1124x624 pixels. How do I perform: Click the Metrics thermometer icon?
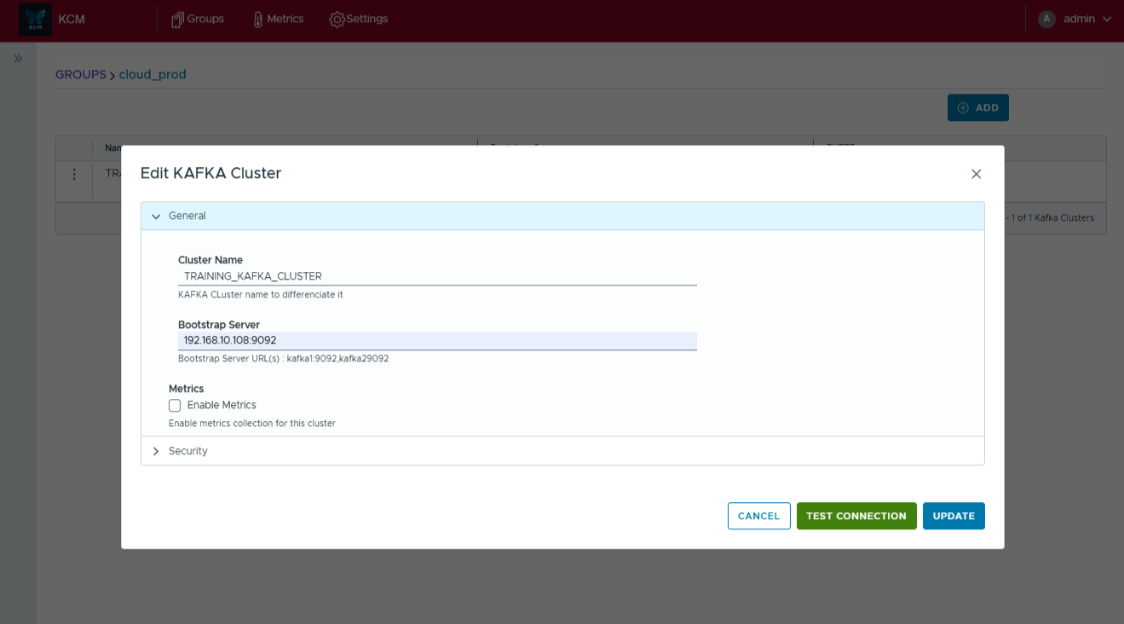point(258,20)
